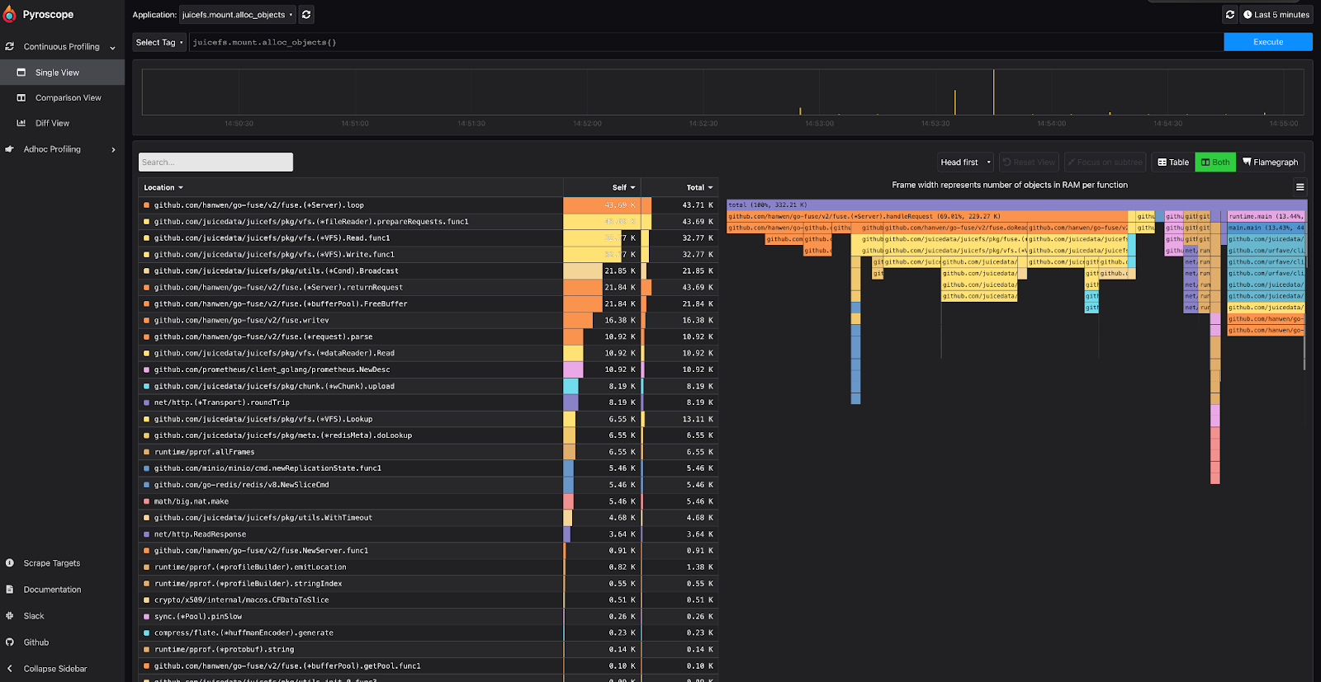Click the Reset View button
Viewport: 1321px width, 682px height.
point(1029,162)
